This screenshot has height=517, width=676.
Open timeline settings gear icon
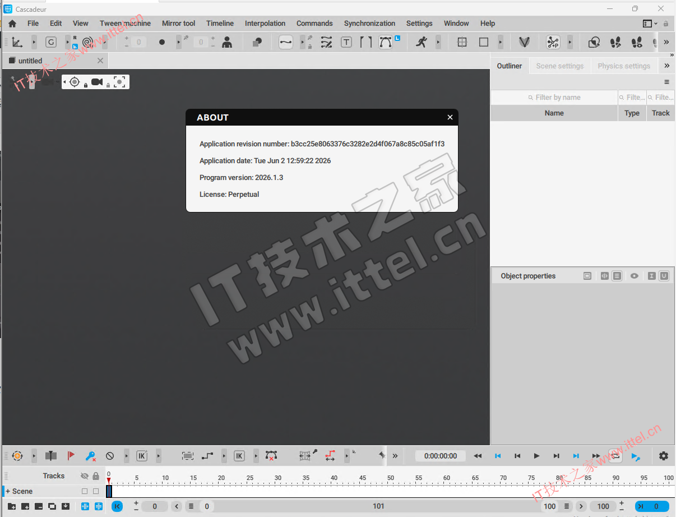click(x=664, y=456)
